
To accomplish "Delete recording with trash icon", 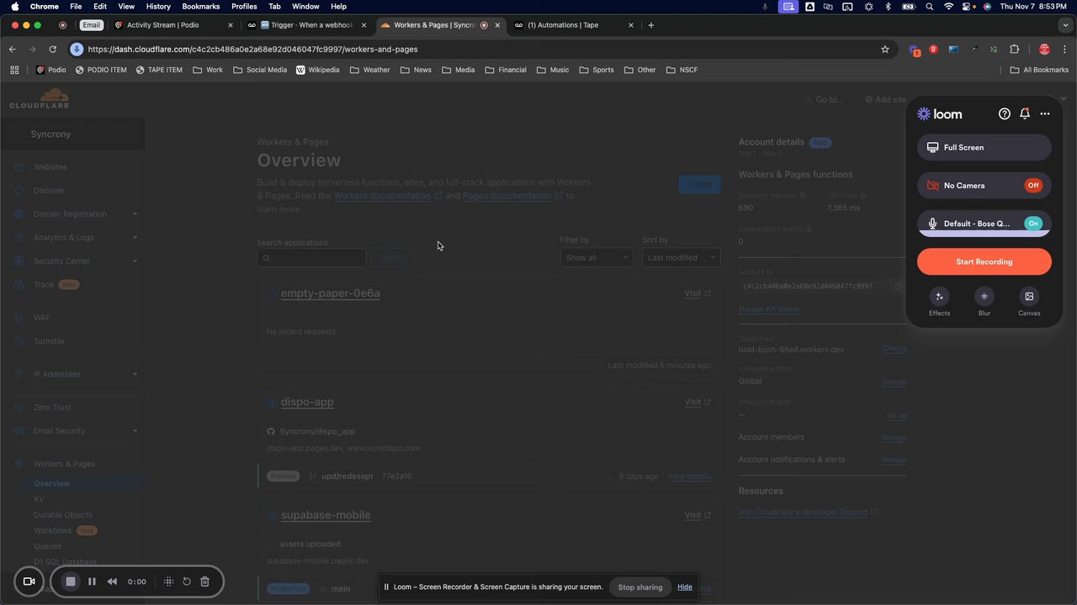I will tap(204, 581).
